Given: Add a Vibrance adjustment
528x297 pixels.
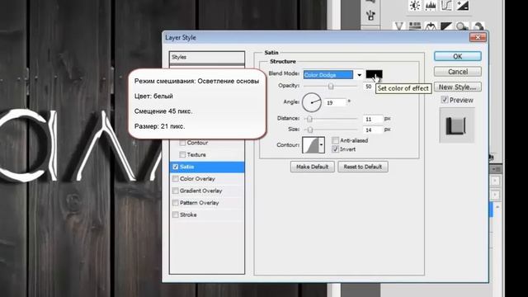Looking at the screenshot, I should tap(399, 26).
